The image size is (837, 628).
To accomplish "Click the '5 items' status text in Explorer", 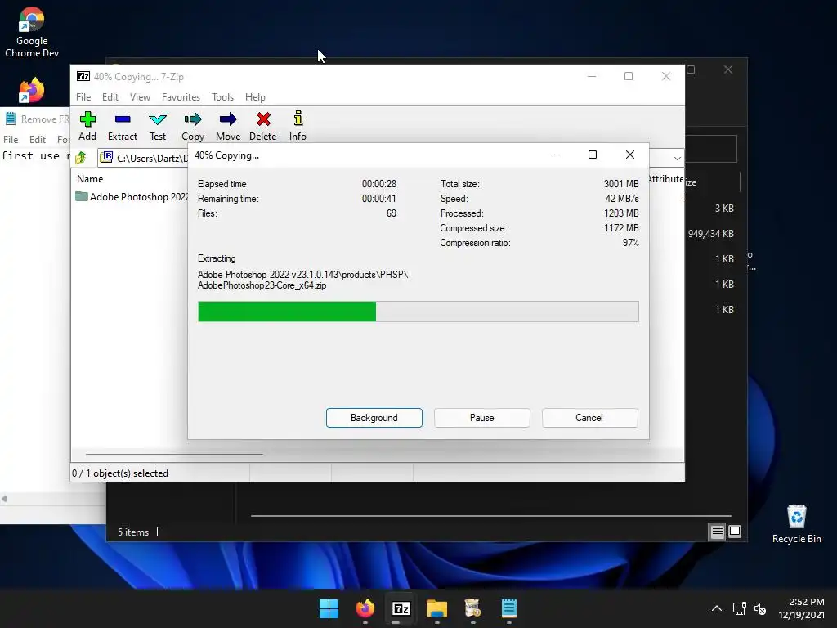I will (x=133, y=532).
